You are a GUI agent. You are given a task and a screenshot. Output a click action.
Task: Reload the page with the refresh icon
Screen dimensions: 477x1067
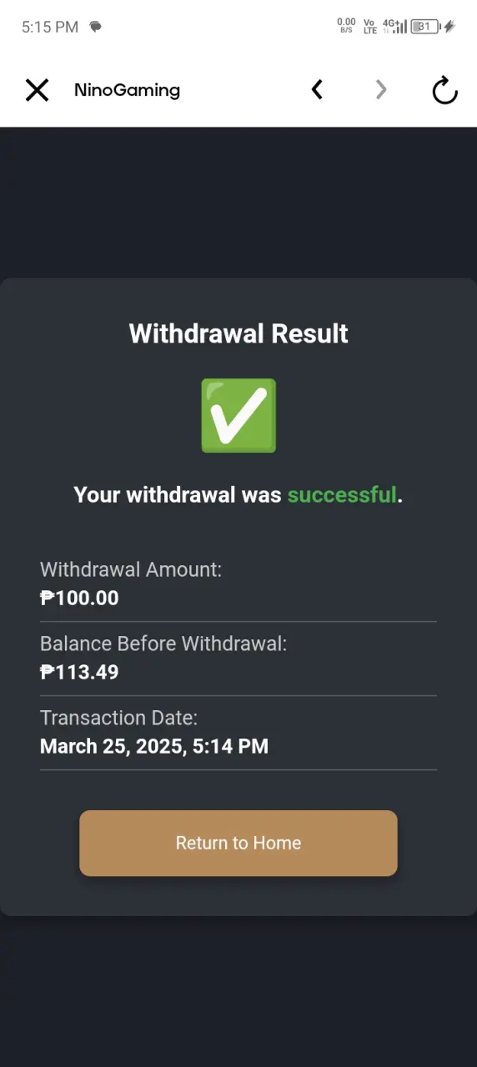(445, 90)
